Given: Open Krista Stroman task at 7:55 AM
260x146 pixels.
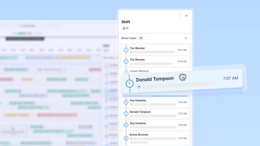Looking at the screenshot, I should [x=155, y=138].
